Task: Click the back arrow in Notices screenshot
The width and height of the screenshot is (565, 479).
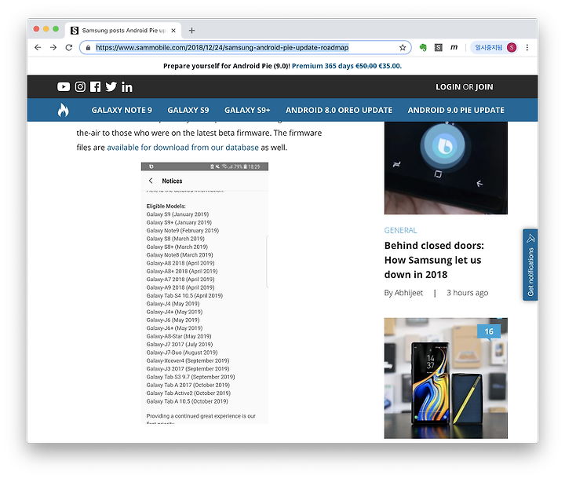Action: pos(151,181)
